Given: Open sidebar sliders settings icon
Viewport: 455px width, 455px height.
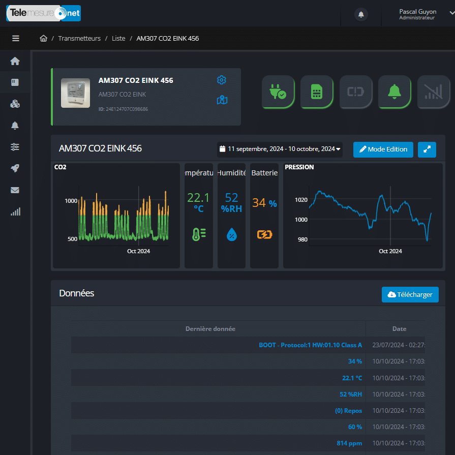Looking at the screenshot, I should (15, 147).
